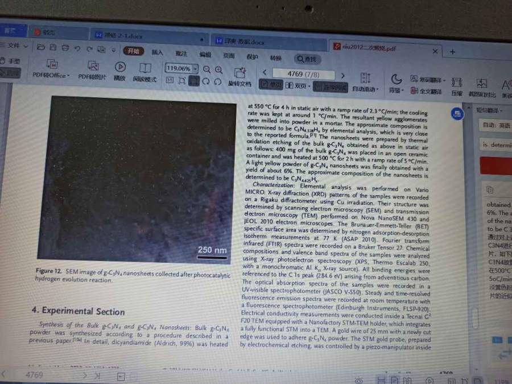
Task: Click the PDF转图片 convert to image icon
Action: (93, 65)
